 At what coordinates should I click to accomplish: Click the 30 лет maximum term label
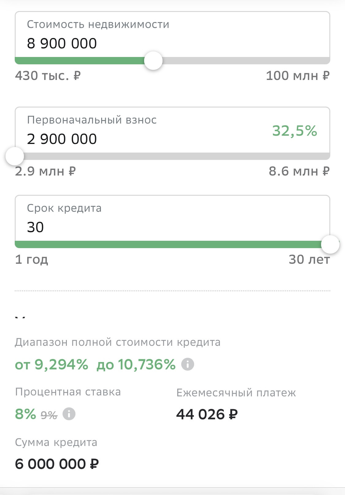[x=309, y=259]
